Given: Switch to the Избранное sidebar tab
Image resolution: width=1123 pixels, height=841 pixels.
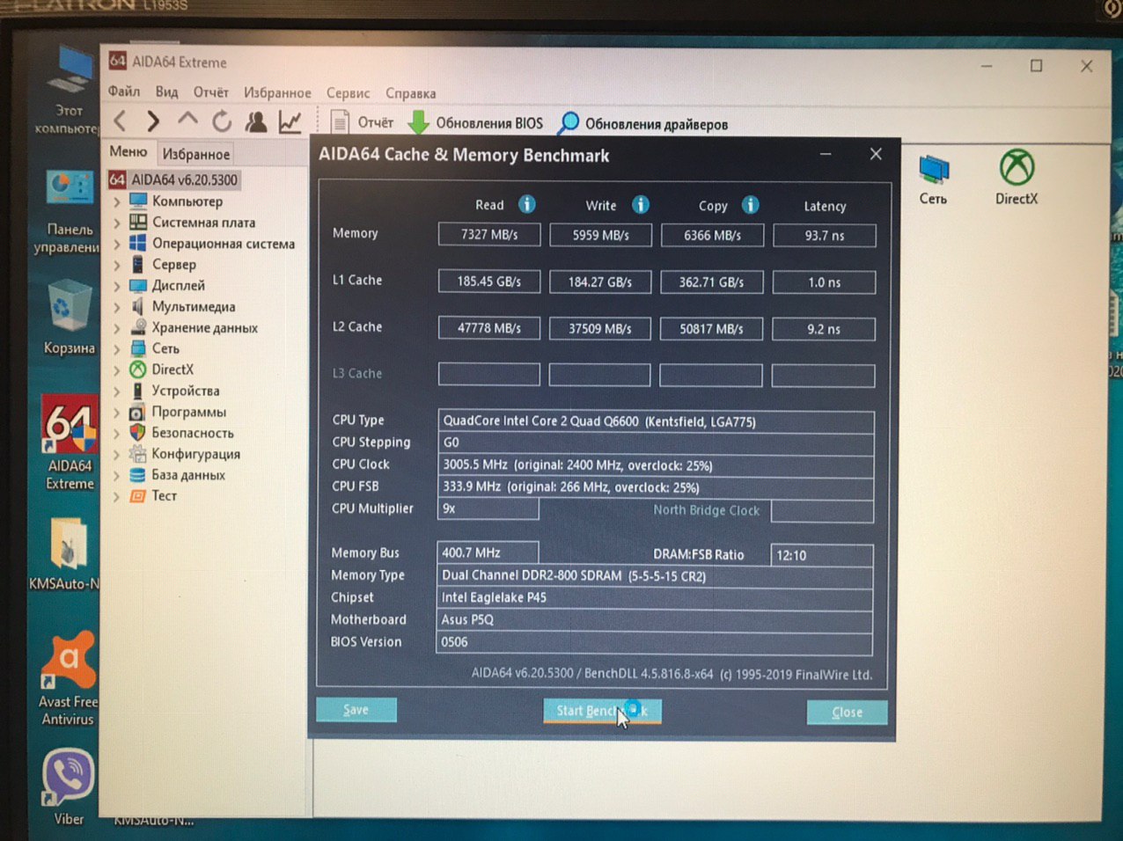Looking at the screenshot, I should click(x=195, y=154).
